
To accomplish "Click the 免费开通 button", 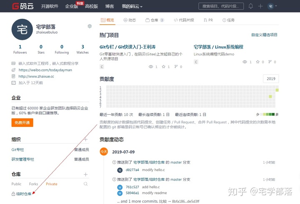I will pos(22,123).
